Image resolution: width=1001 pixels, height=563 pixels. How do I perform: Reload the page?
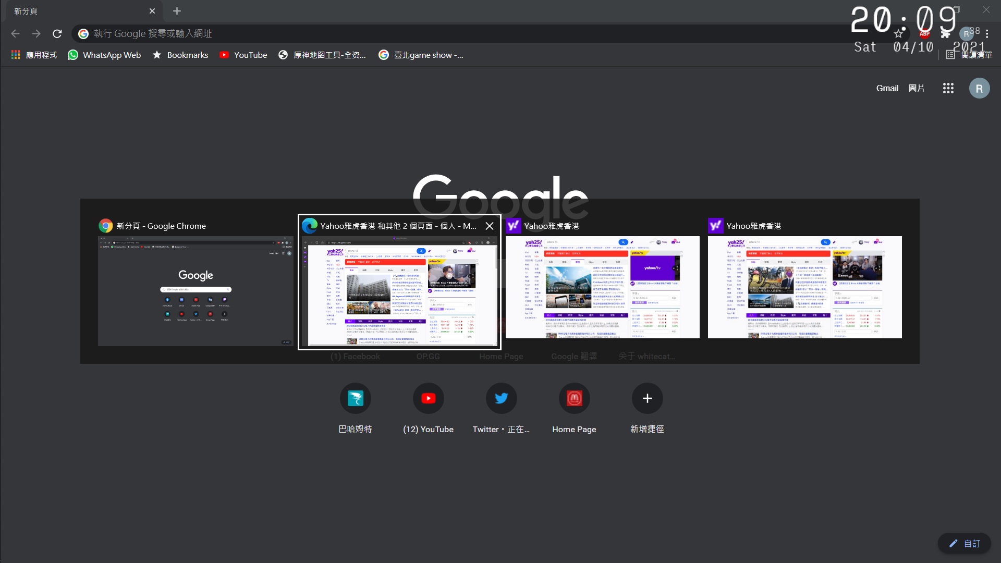[x=57, y=33]
